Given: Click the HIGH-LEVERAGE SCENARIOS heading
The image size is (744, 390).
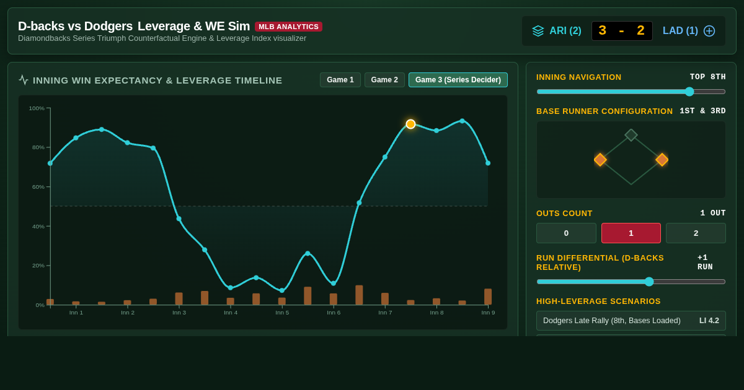Looking at the screenshot, I should tap(598, 301).
